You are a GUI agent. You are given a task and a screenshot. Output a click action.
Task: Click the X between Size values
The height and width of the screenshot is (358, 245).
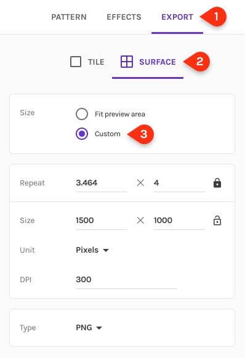pos(140,221)
